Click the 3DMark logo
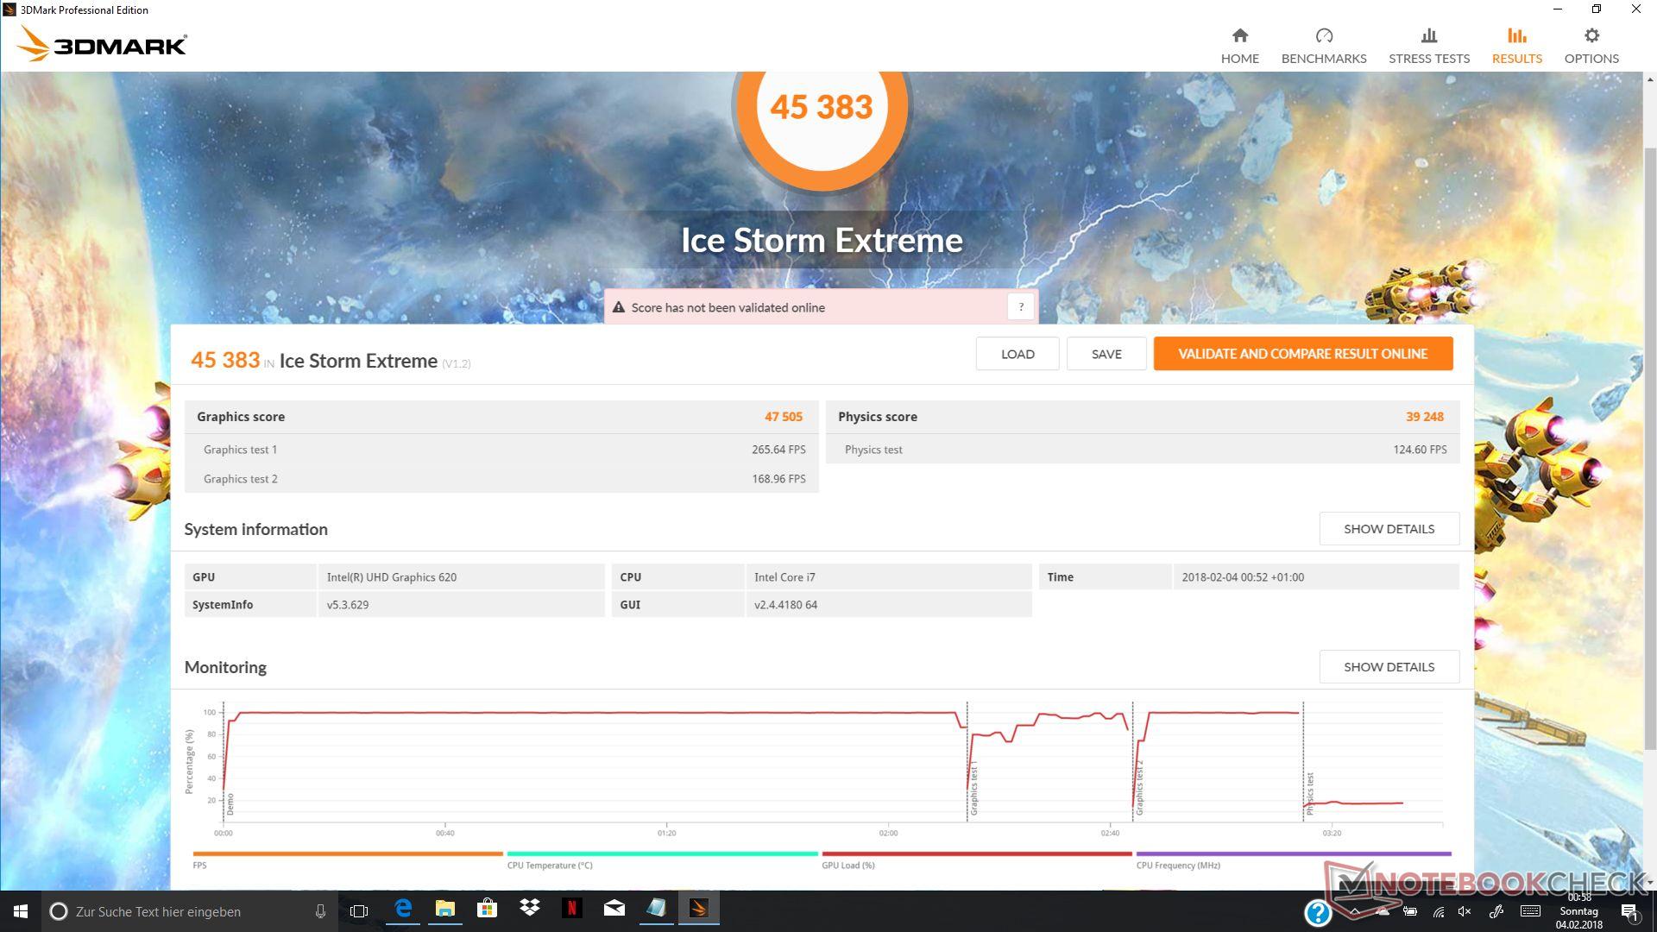This screenshot has height=932, width=1657. [102, 44]
